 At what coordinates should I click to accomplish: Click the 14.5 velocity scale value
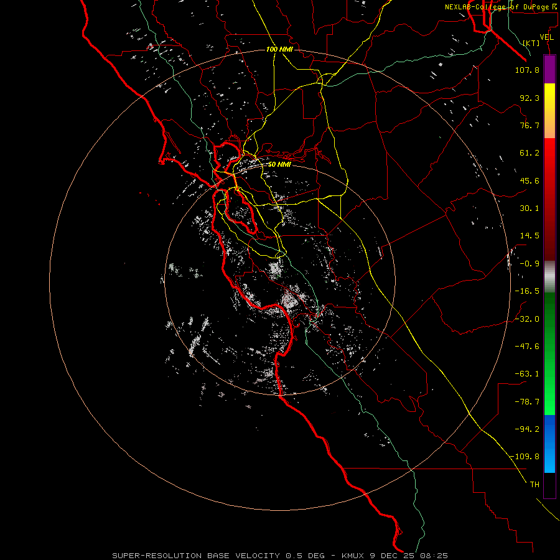(x=530, y=236)
